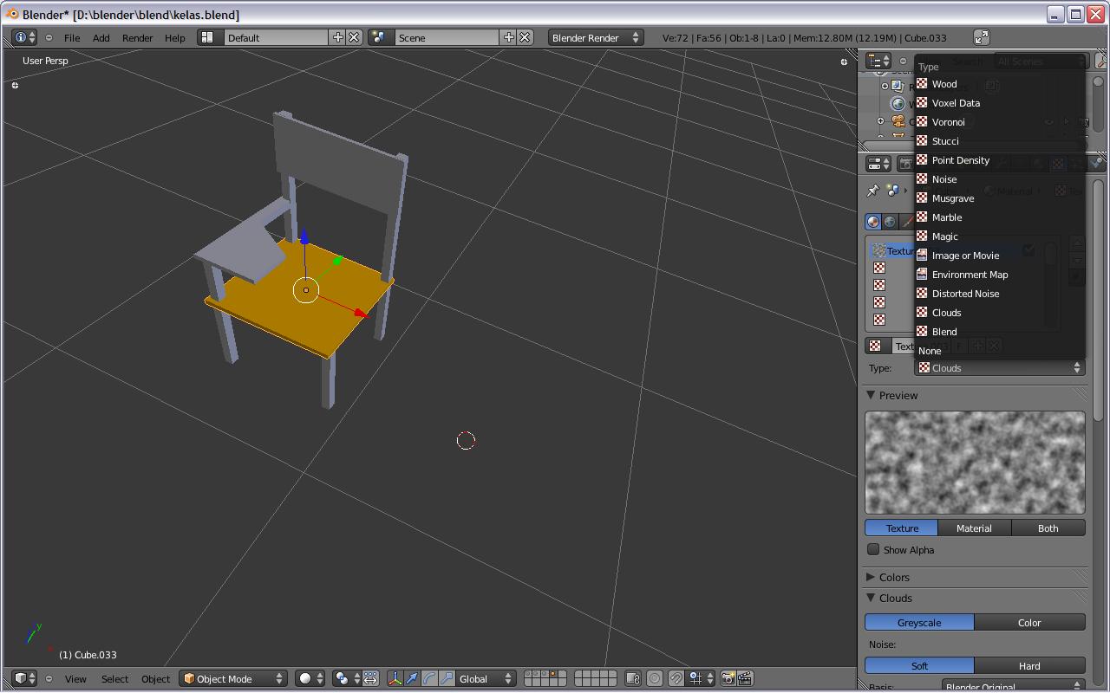Enable the translate manipulator arrow
The height and width of the screenshot is (693, 1110).
point(412,678)
